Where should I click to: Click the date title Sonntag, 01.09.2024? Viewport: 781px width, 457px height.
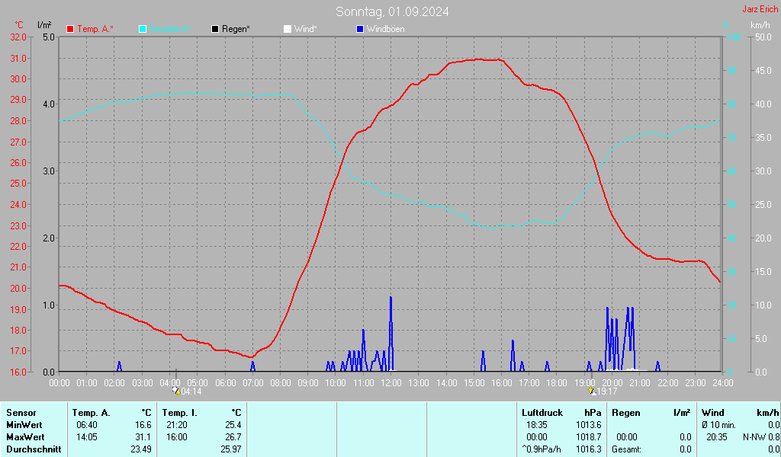coord(392,11)
